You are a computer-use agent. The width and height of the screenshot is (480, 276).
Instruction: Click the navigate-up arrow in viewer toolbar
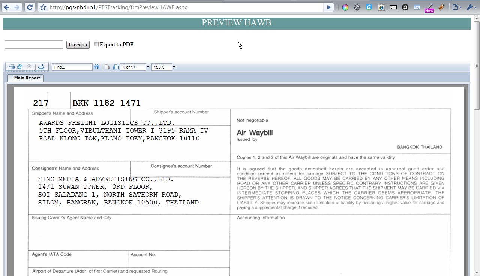click(x=29, y=67)
